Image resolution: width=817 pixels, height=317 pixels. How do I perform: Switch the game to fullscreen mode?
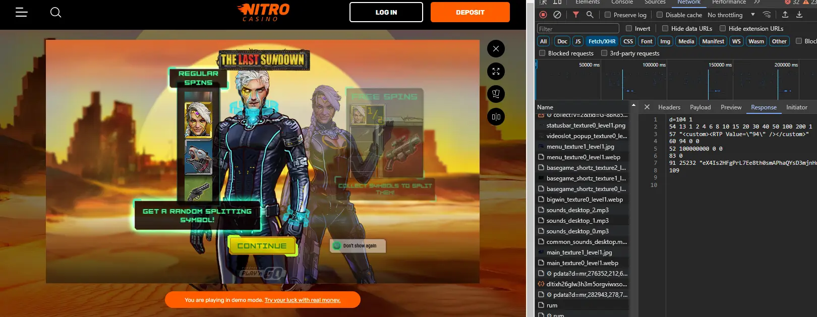click(x=496, y=72)
